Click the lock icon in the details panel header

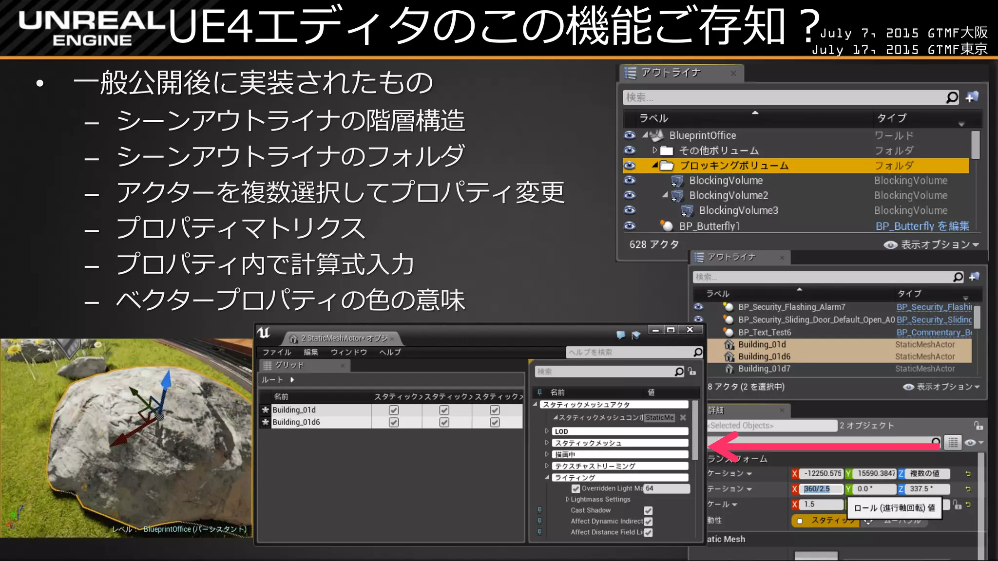[978, 426]
